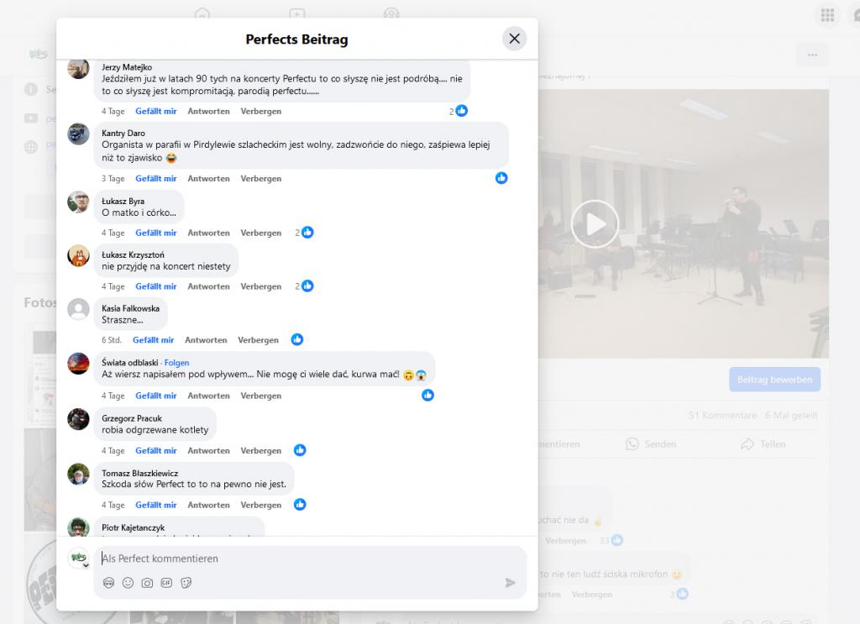Click the 'Als Perfect kommentieren' comment field
Image resolution: width=860 pixels, height=624 pixels.
(x=311, y=558)
